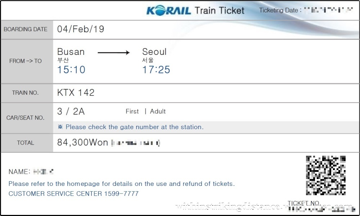This screenshot has width=360, height=216.
Task: Click the BOARDING DATE label cell
Action: point(26,29)
